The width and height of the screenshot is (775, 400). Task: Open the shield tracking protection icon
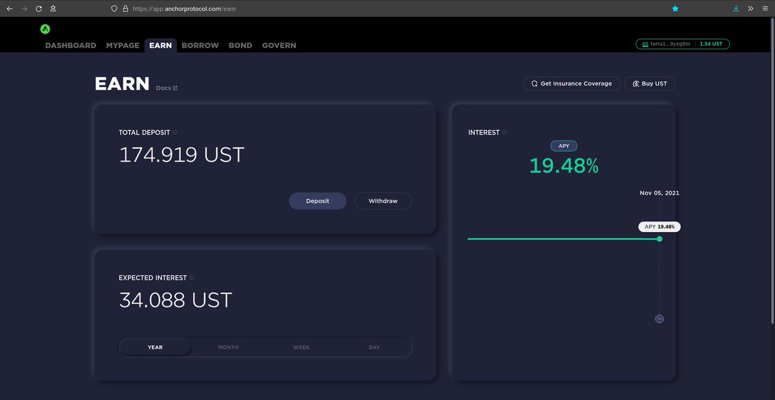(114, 9)
